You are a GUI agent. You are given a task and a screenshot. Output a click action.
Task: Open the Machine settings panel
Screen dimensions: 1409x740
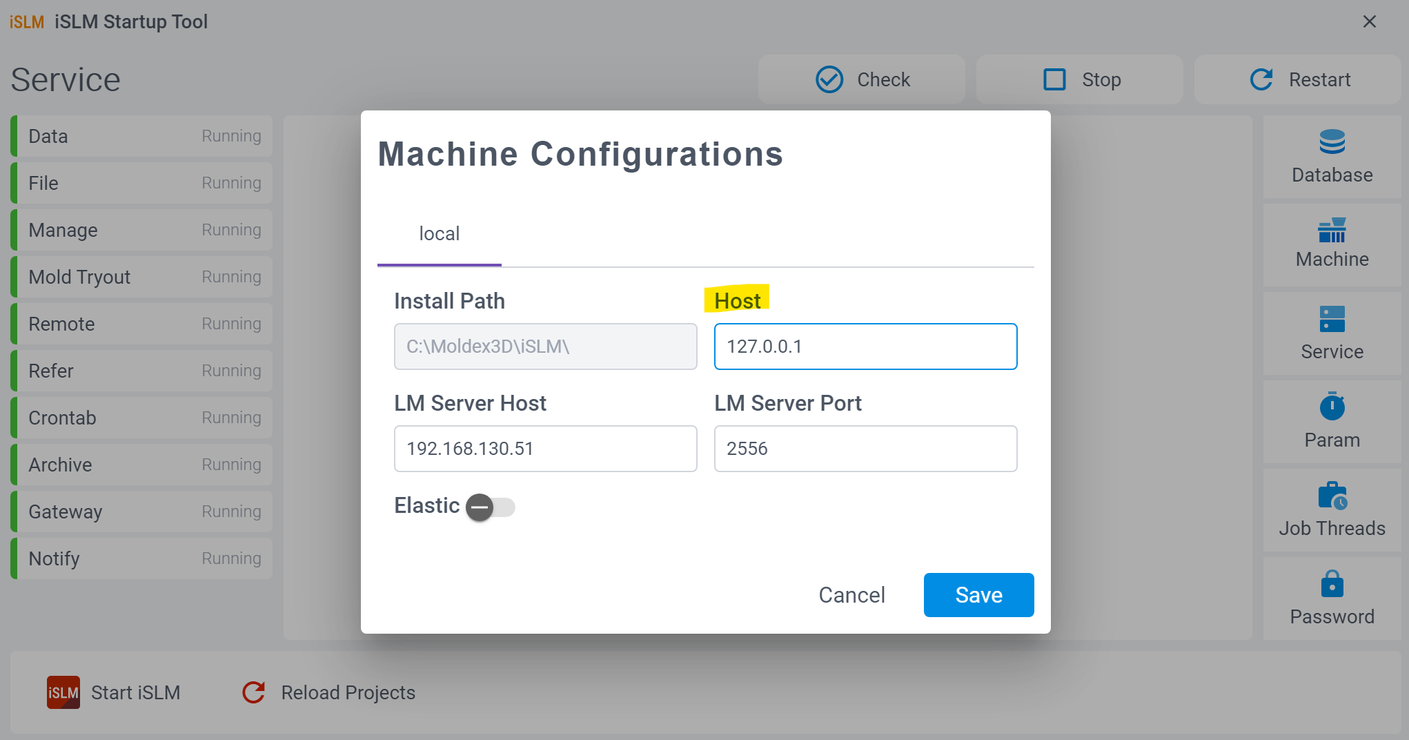point(1332,244)
